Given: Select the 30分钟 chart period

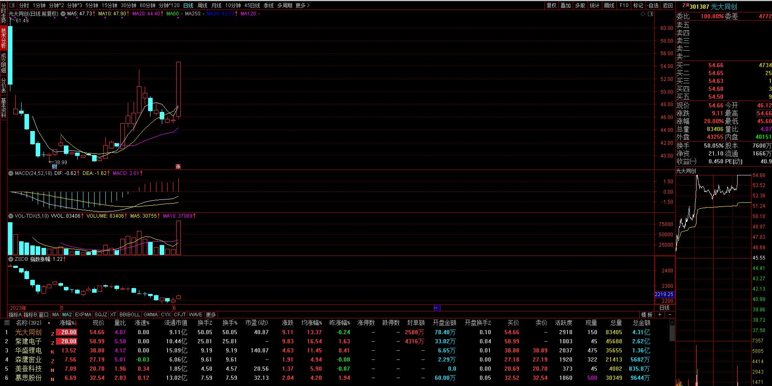Looking at the screenshot, I should 129,5.
